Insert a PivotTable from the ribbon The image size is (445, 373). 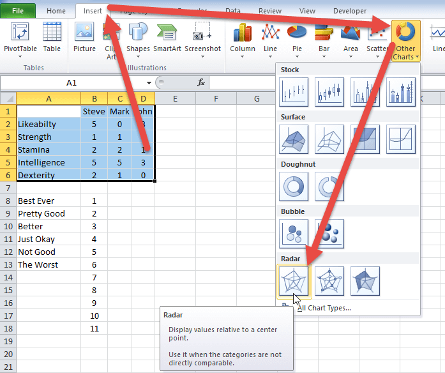click(x=20, y=38)
